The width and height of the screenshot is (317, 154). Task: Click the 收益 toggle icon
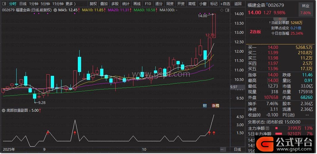point(259,115)
